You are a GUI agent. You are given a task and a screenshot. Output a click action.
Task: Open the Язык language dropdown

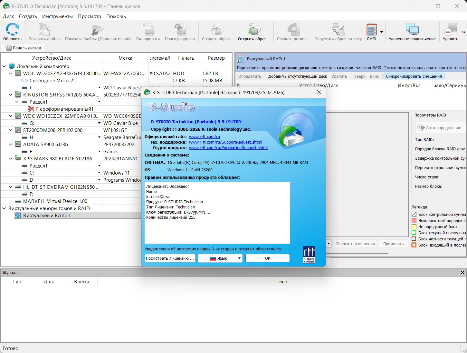pyautogui.click(x=220, y=258)
